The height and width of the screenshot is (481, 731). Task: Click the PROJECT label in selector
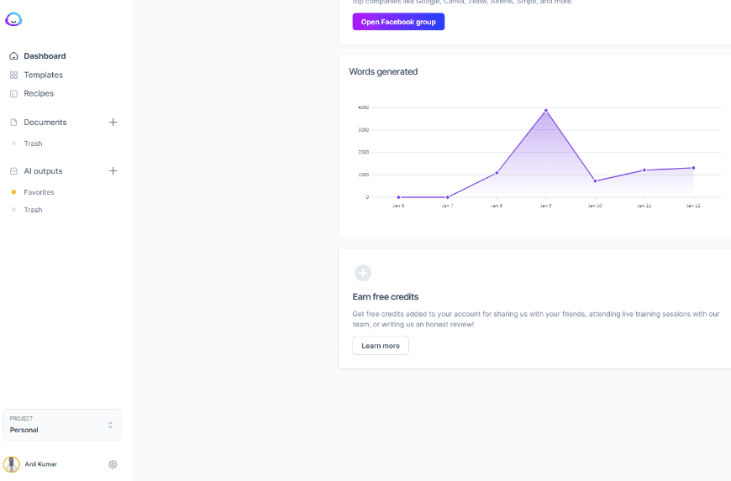click(22, 418)
